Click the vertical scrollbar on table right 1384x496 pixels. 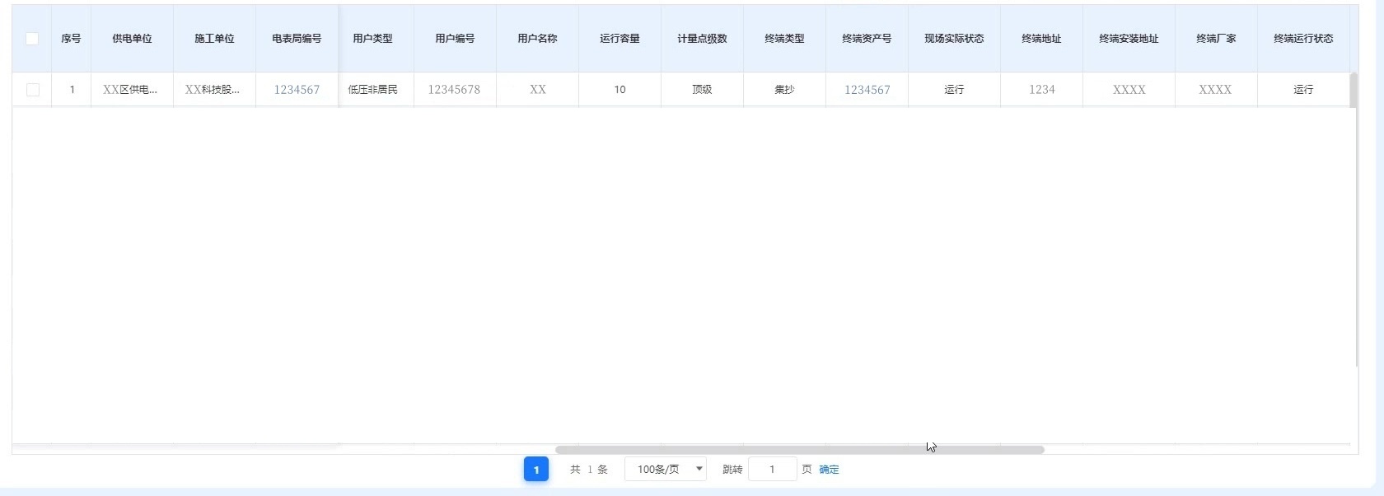[x=1353, y=91]
